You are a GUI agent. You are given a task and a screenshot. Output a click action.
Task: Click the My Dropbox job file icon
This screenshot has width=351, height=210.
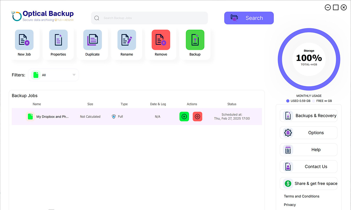30,117
